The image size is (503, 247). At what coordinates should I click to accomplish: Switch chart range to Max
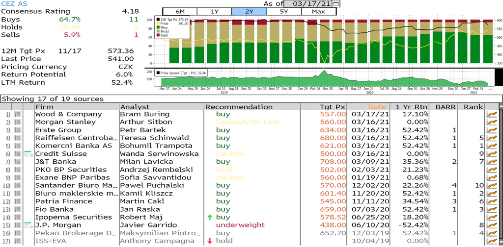coord(318,12)
